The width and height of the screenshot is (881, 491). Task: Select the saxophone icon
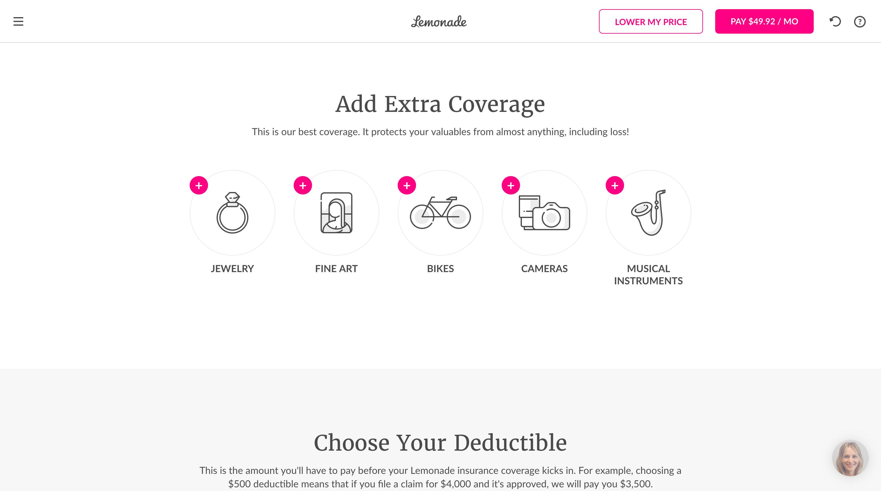[x=648, y=212]
